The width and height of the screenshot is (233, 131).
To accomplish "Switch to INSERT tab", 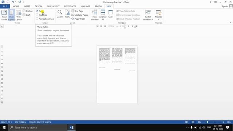I will (27, 7).
